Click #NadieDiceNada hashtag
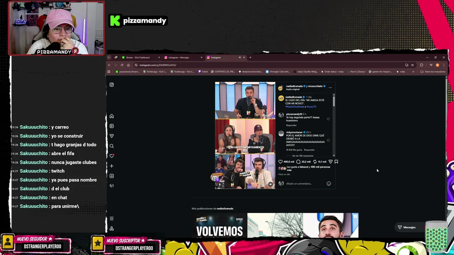Viewport: 454px width, 255px height. 294,107
